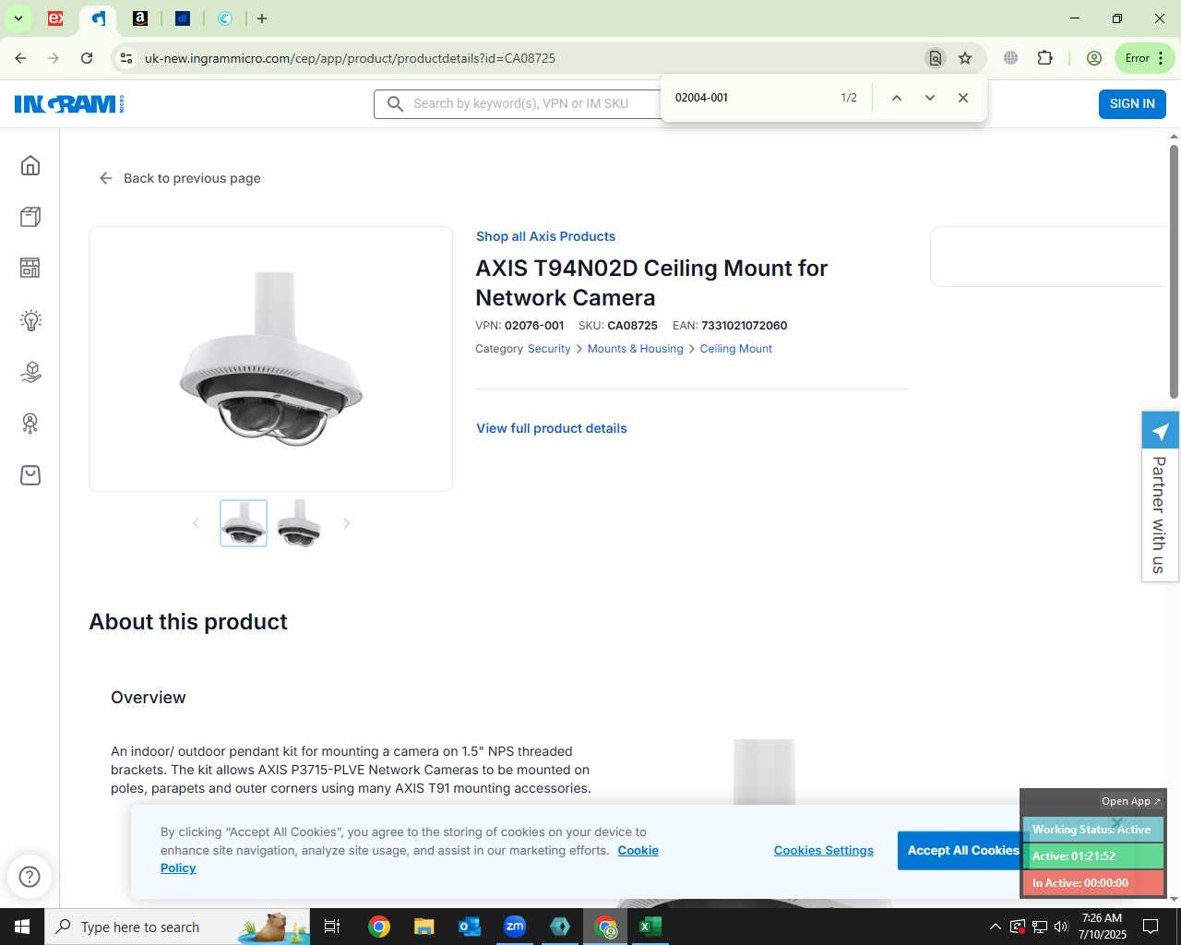This screenshot has height=945, width=1181.
Task: Click View full product details
Action: tap(552, 428)
